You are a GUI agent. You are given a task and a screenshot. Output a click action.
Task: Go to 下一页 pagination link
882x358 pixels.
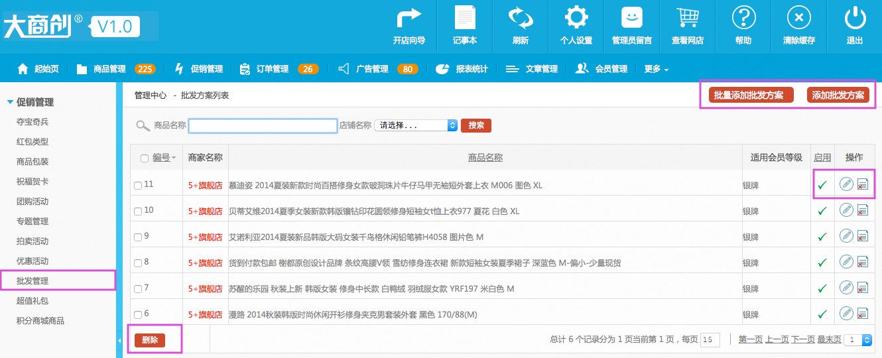tap(803, 339)
